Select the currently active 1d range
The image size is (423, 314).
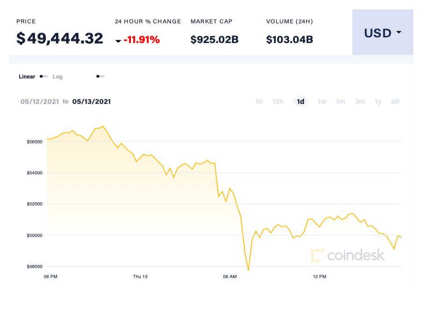click(301, 101)
